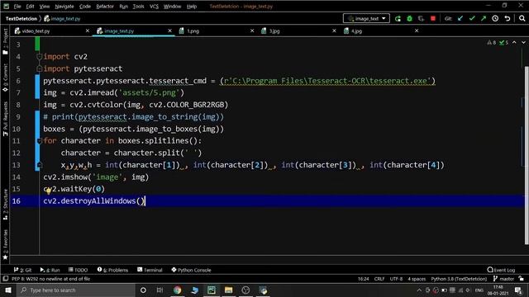Push commits with green Git arrow
The width and height of the screenshot is (529, 297).
tap(484, 18)
